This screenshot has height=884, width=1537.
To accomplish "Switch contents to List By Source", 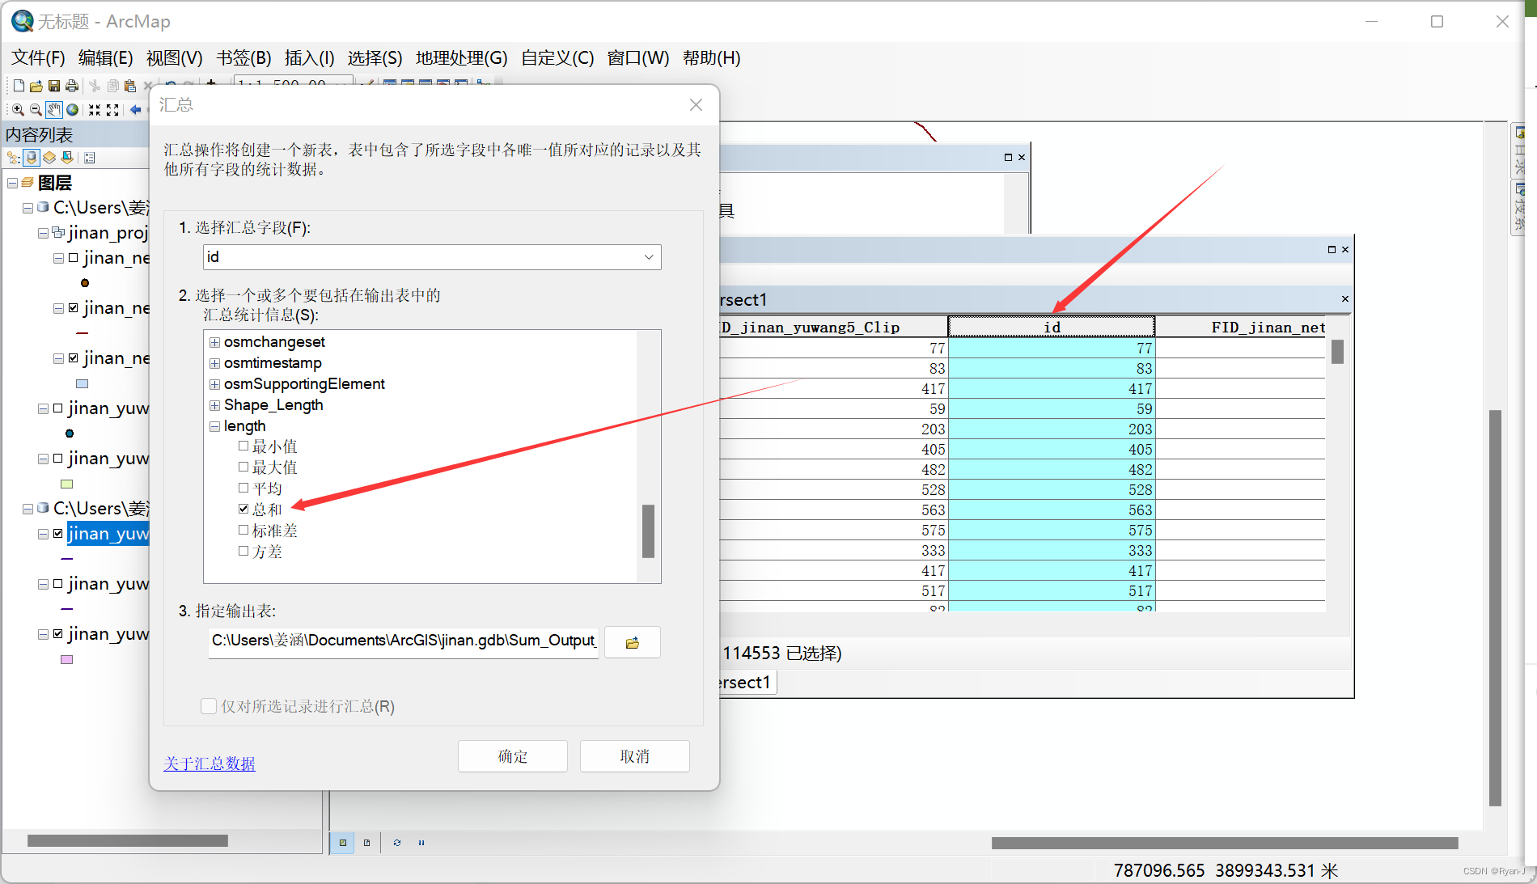I will (32, 158).
